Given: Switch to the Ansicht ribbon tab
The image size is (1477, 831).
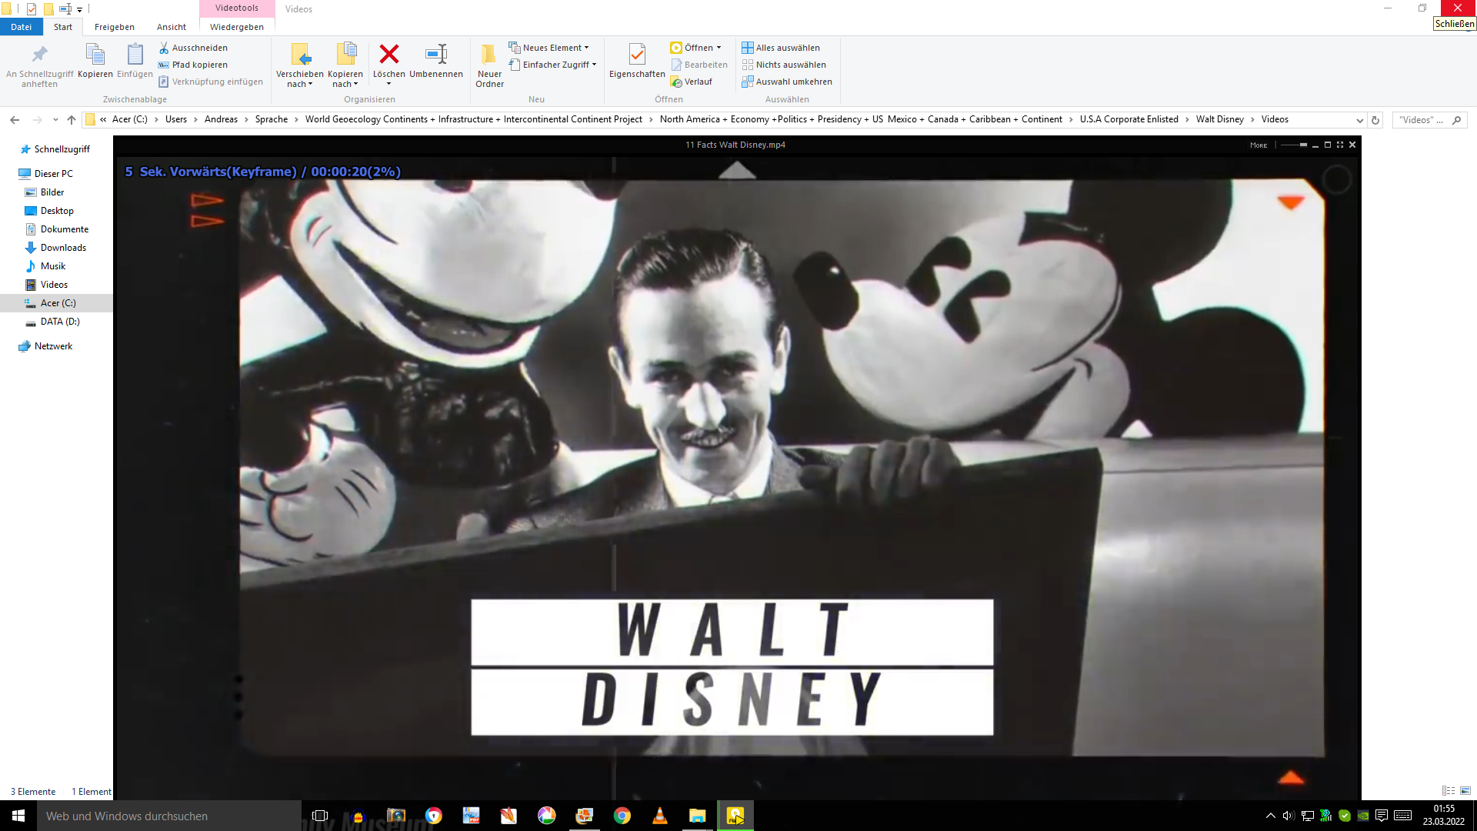Looking at the screenshot, I should [x=172, y=27].
